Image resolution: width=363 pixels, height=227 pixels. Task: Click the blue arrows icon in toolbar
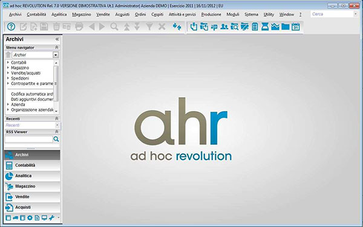pyautogui.click(x=177, y=27)
